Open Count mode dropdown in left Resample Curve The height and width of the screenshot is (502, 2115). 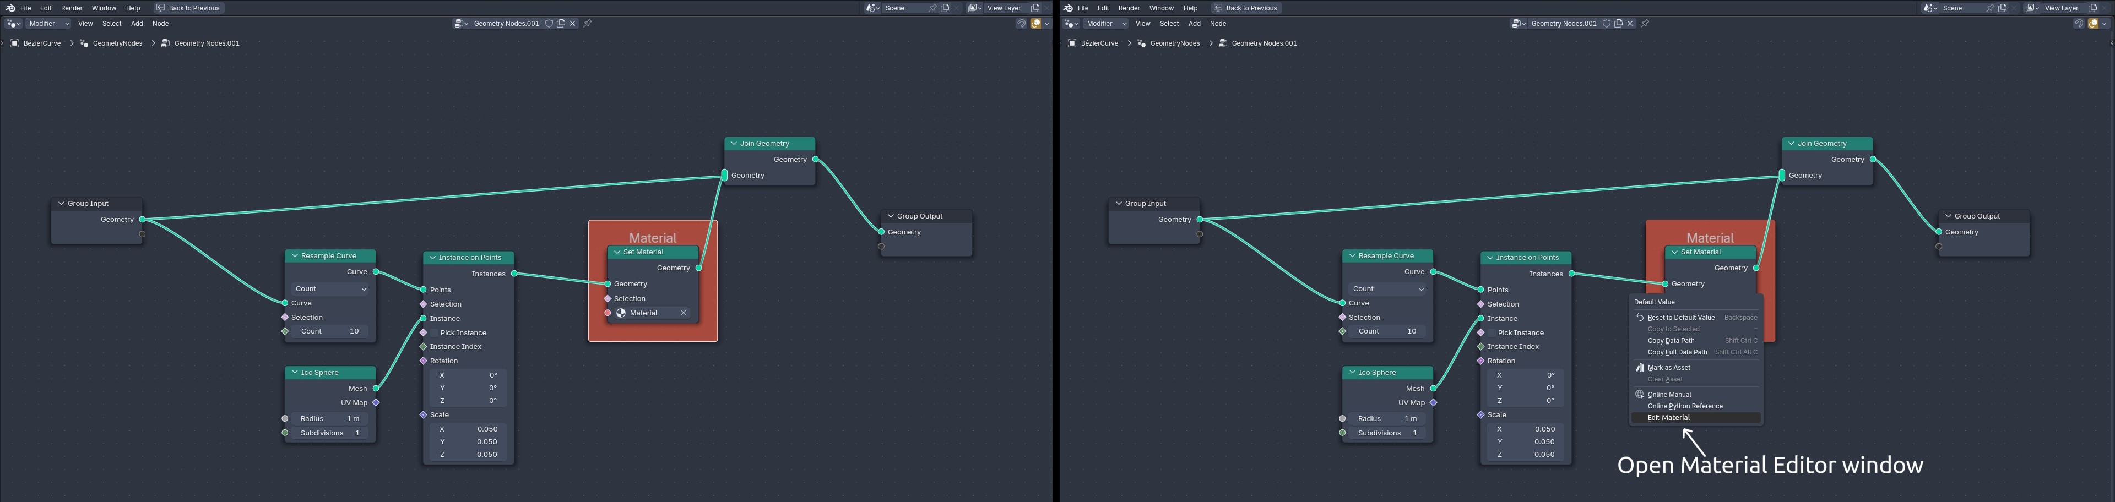331,289
